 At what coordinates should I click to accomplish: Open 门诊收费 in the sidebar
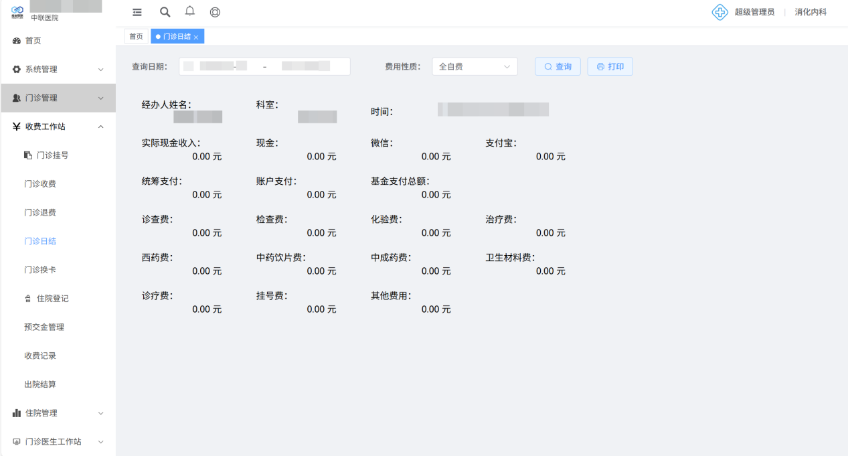click(40, 184)
